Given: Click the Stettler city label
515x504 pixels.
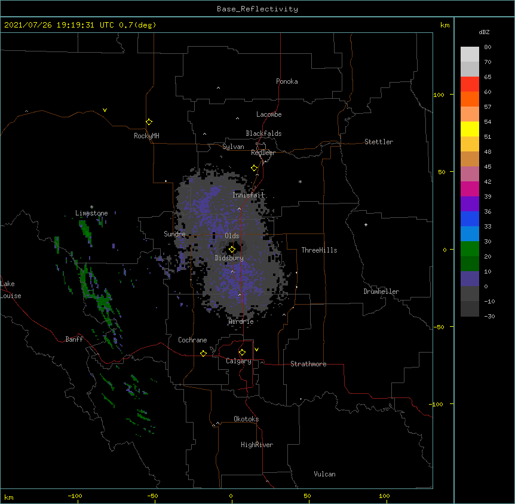Looking at the screenshot, I should 379,142.
